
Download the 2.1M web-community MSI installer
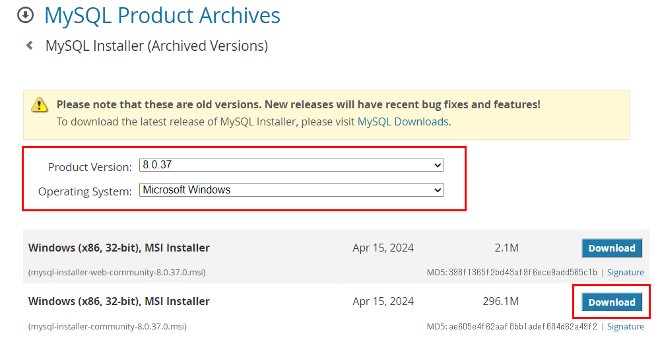point(612,248)
